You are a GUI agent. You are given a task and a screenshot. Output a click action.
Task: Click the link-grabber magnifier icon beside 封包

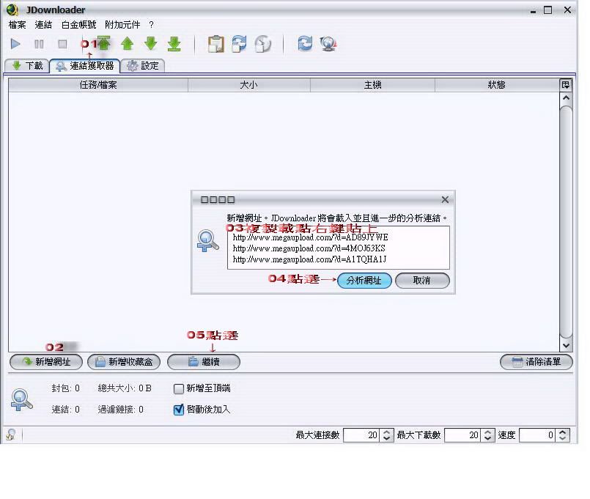point(22,399)
